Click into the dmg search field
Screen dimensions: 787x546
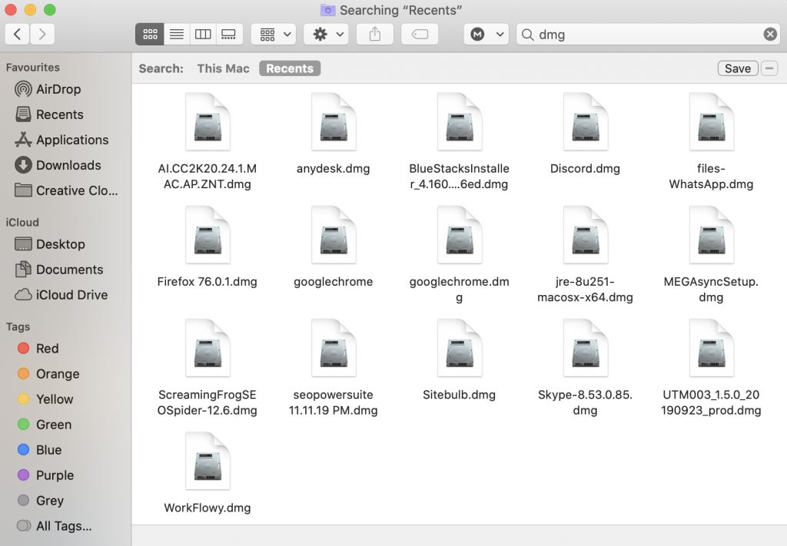point(647,34)
